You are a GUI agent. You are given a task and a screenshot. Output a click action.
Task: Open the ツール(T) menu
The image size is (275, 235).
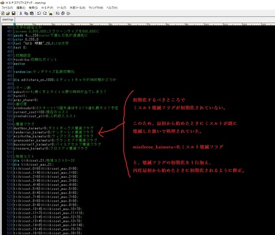pyautogui.click(x=61, y=8)
